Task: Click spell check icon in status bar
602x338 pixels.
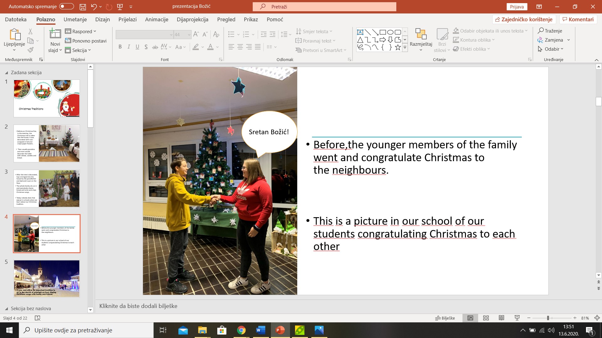Action: tap(38, 318)
